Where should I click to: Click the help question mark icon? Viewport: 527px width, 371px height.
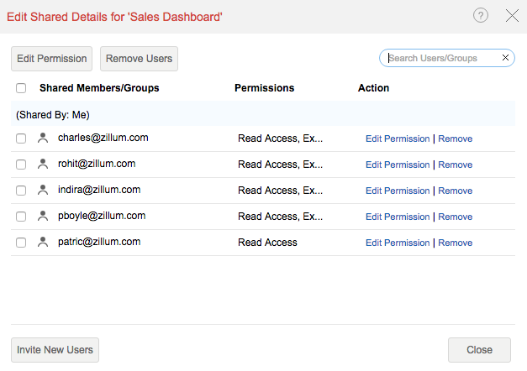coord(481,15)
